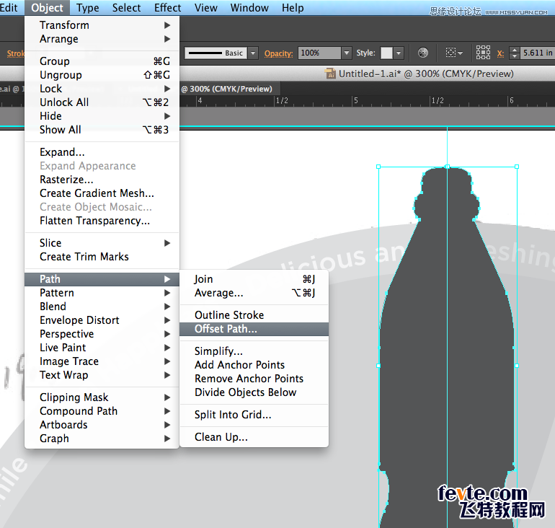Expand the Basic brush definition dropdown
Viewport: 555px width, 528px height.
253,53
